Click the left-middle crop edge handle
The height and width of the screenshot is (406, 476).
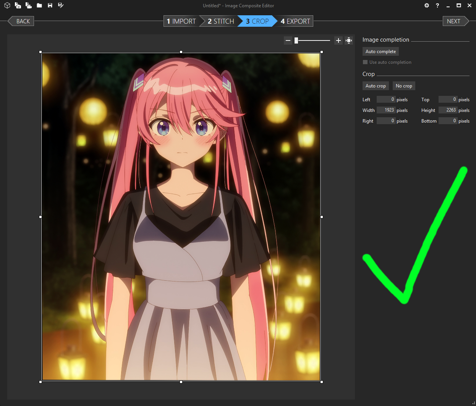(41, 217)
